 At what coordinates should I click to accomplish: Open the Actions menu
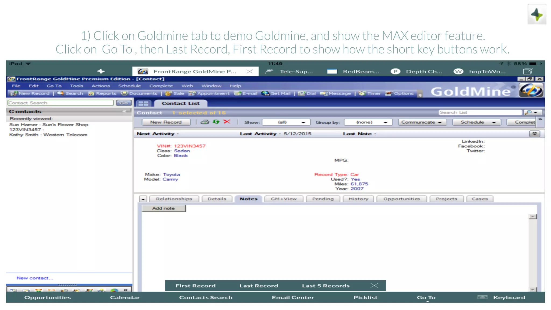tap(101, 86)
